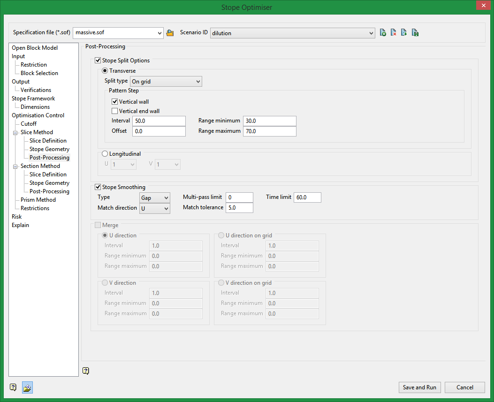Click the save scenario icon
This screenshot has width=494, height=402.
415,33
